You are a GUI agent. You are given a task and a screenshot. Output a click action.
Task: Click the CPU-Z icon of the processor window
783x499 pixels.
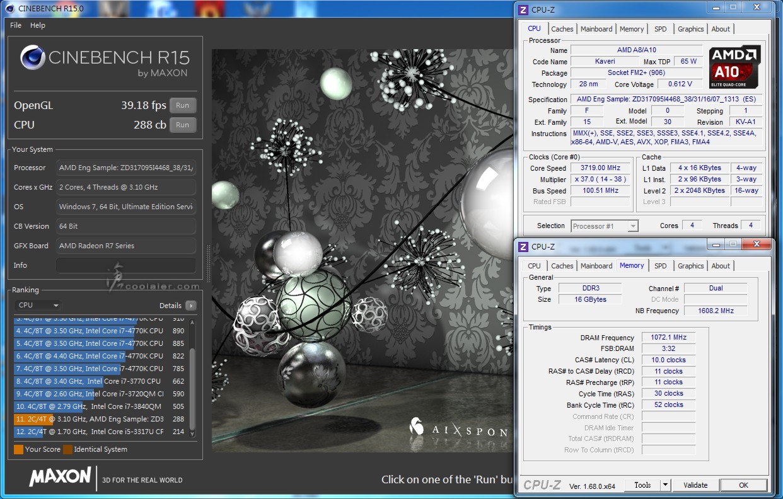click(x=523, y=9)
